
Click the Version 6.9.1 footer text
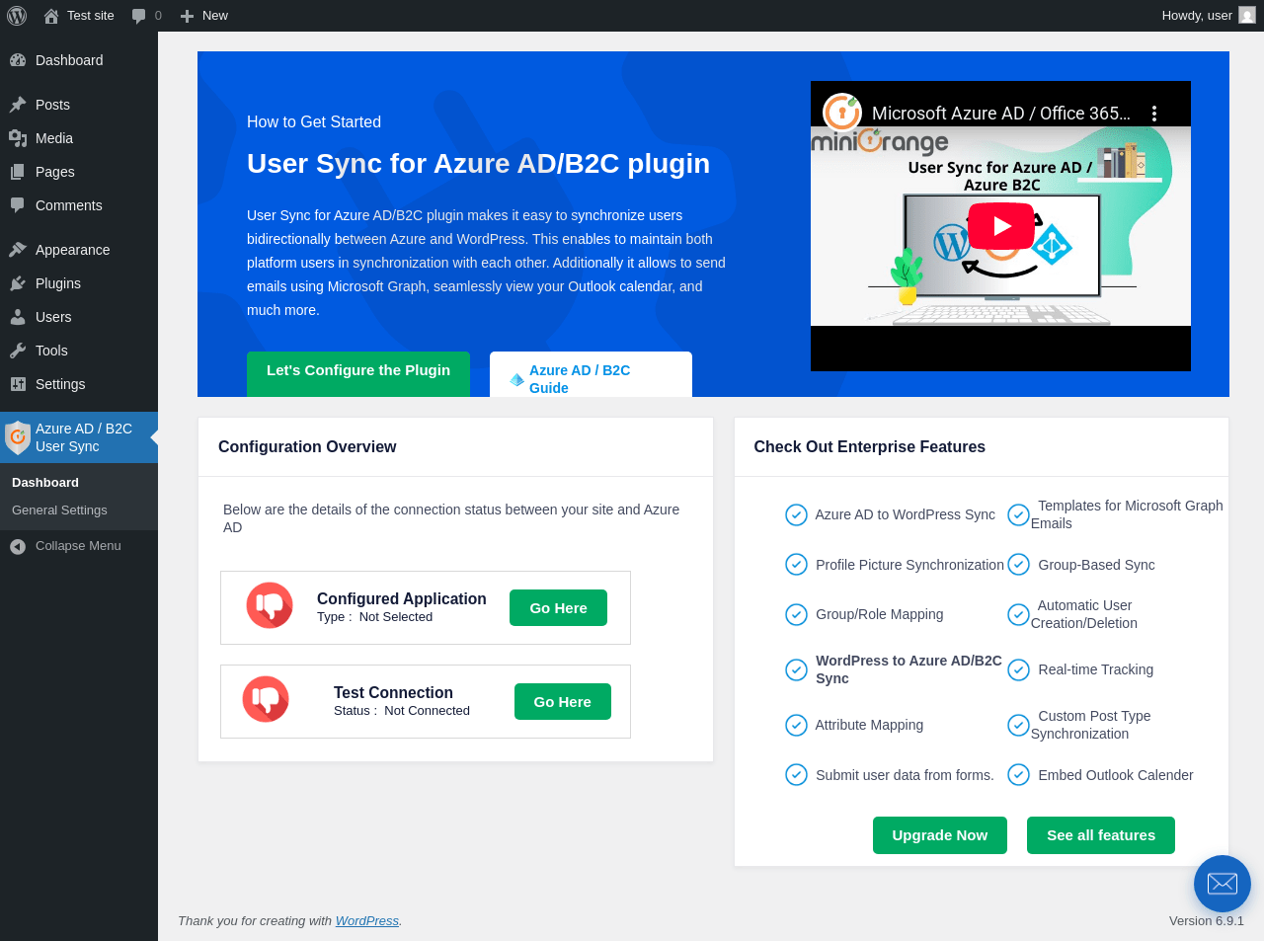(1207, 921)
